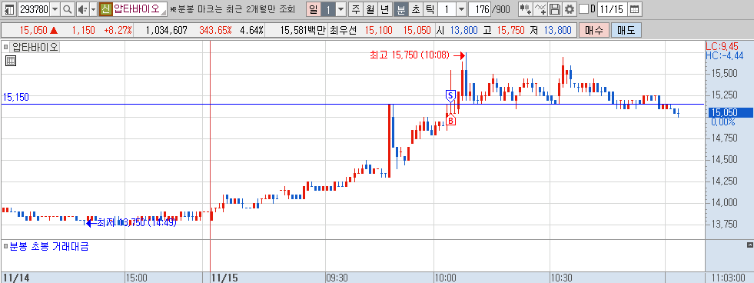Click the volume value 1,034,607

tap(166, 30)
